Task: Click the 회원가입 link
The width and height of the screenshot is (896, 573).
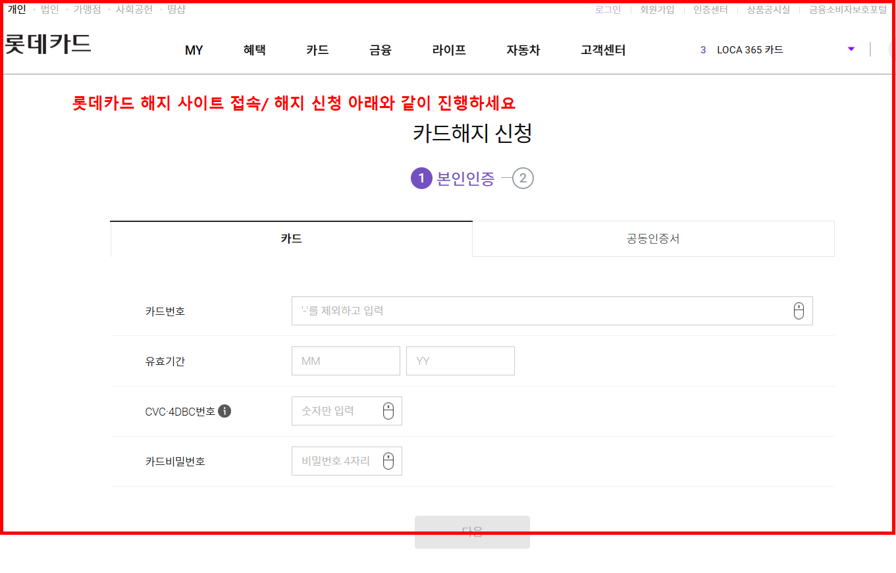Action: 657,10
